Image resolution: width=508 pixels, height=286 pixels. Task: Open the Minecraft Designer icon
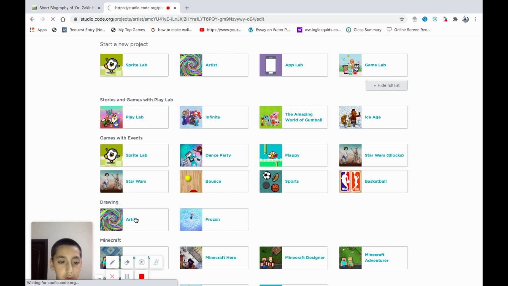click(271, 258)
